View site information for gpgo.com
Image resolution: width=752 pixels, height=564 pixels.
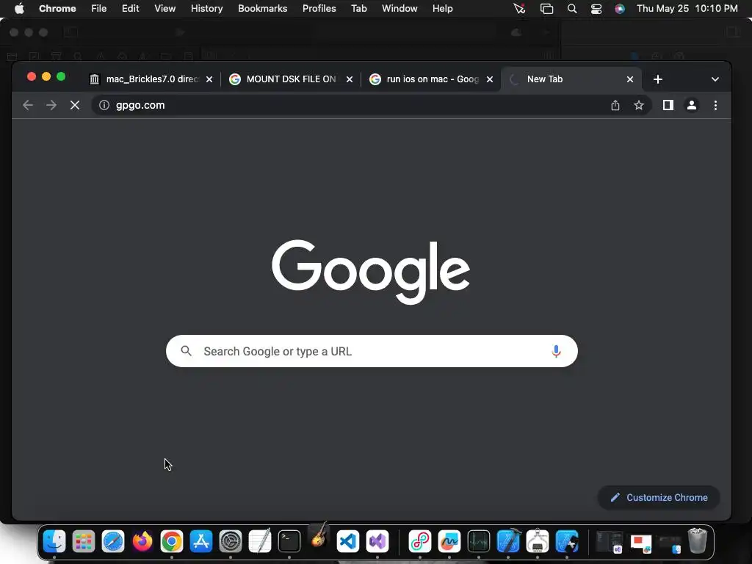point(104,105)
